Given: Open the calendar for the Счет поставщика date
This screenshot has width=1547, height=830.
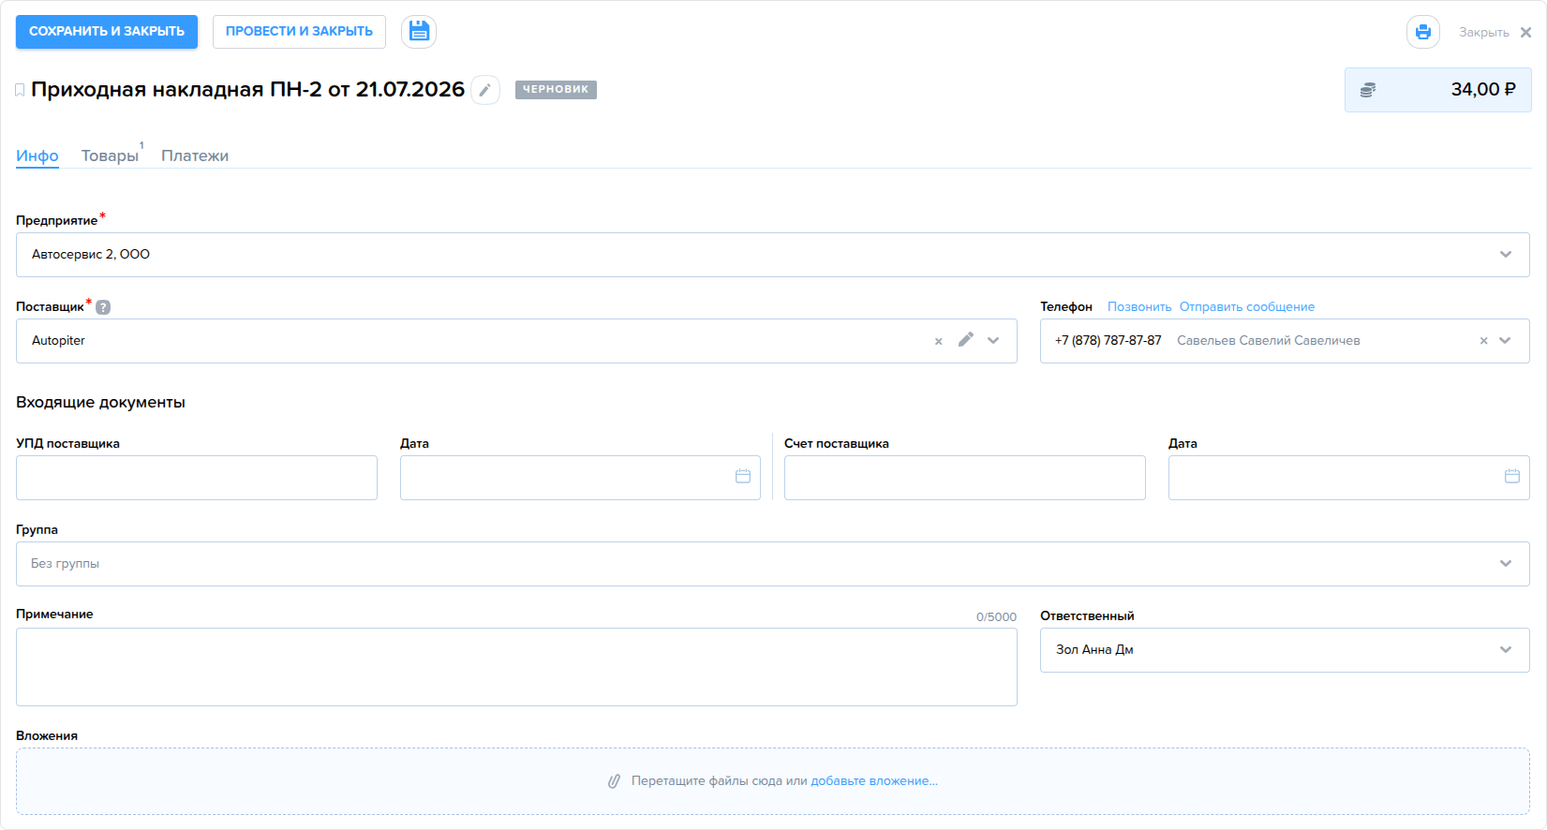Looking at the screenshot, I should pyautogui.click(x=1512, y=477).
